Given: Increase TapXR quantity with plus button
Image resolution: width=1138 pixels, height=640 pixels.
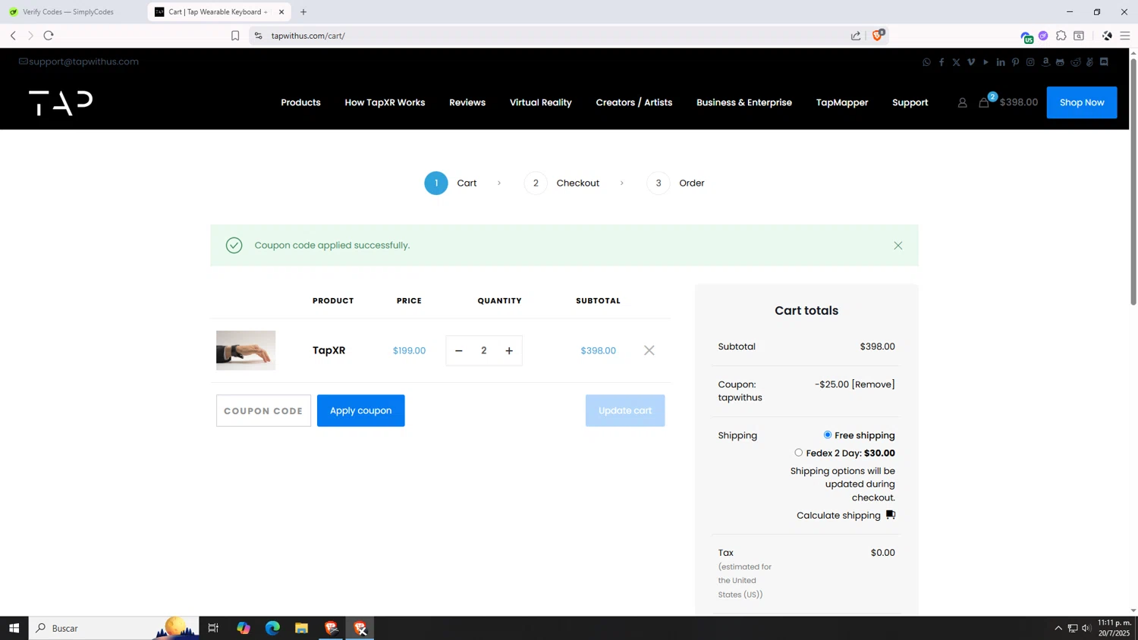Looking at the screenshot, I should click(x=509, y=350).
